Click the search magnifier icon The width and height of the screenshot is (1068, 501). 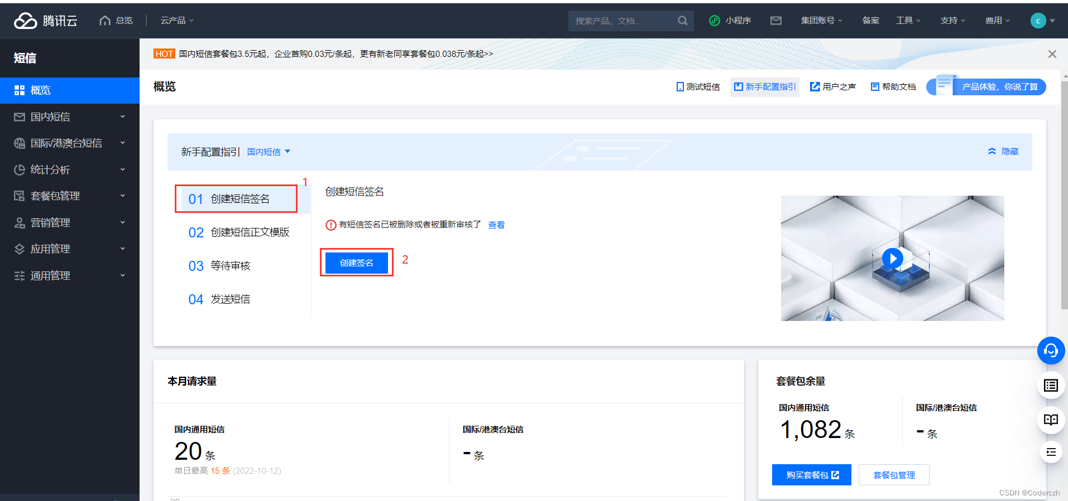[682, 21]
